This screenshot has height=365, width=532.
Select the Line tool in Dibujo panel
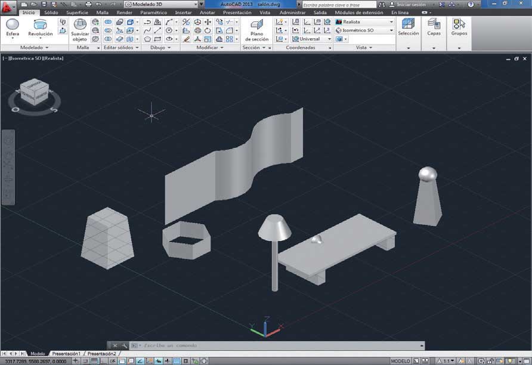click(157, 30)
